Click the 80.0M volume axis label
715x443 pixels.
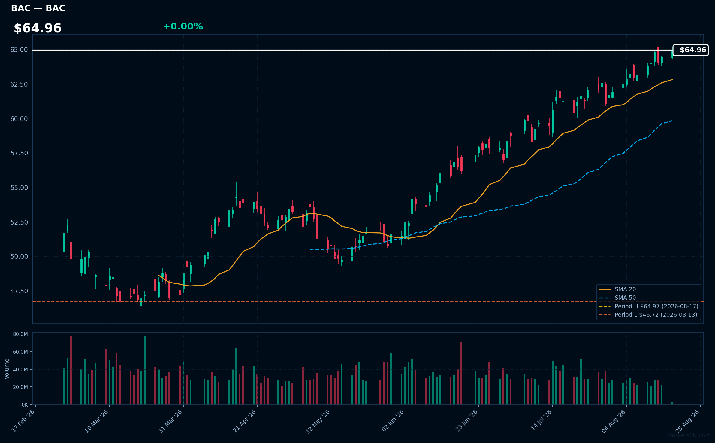(20, 334)
